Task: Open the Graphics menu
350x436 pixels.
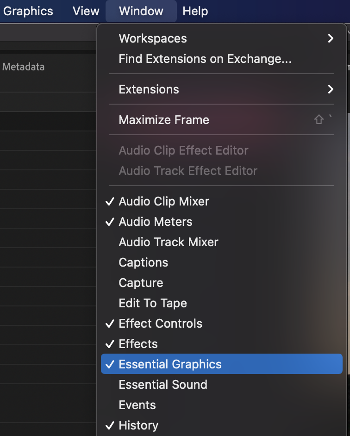Action: coord(28,11)
